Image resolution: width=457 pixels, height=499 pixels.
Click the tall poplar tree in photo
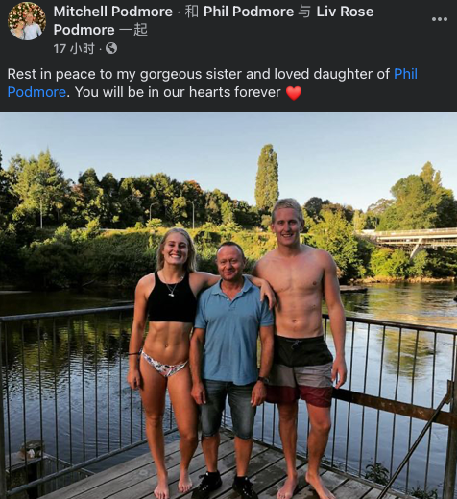[267, 178]
